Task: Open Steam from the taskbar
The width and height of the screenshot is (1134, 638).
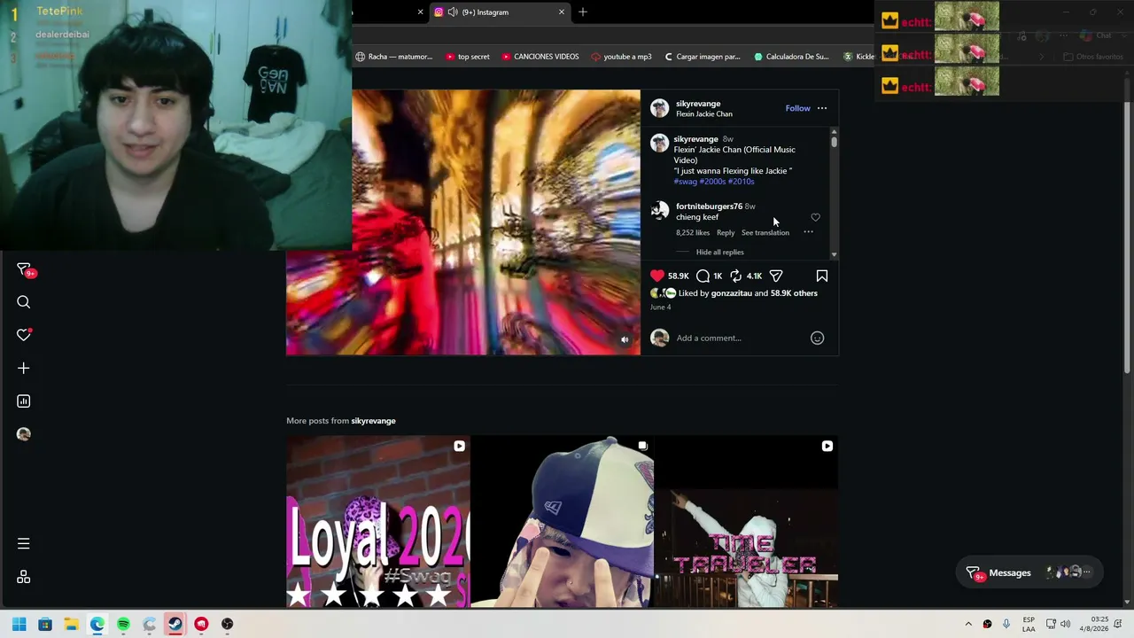Action: coord(175,624)
